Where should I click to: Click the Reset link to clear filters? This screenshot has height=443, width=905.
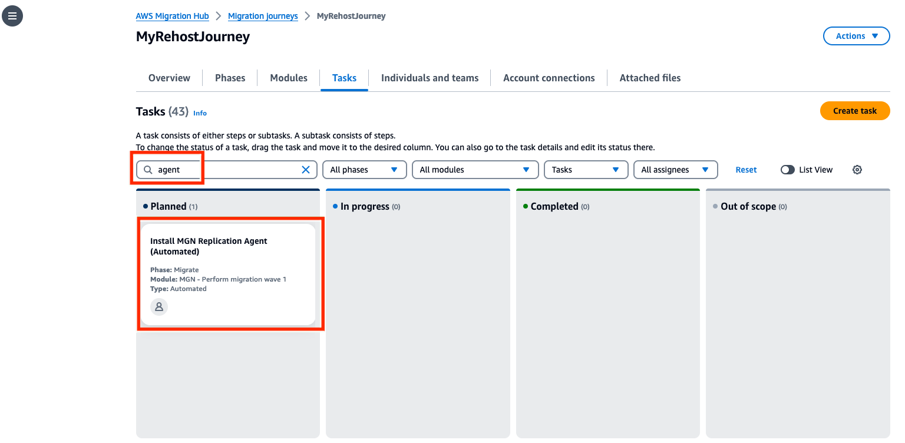[x=746, y=170]
